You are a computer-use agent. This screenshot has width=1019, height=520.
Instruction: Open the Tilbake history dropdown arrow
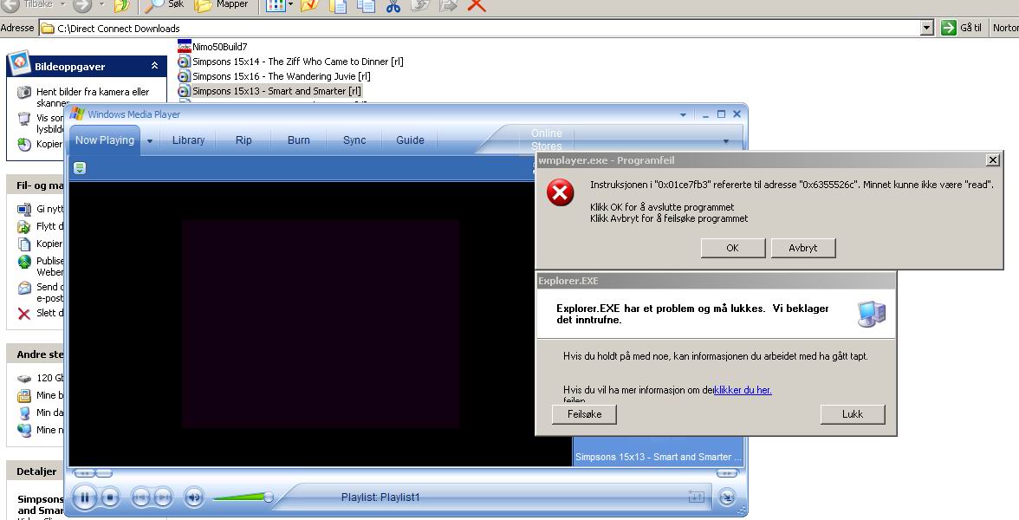pos(63,4)
